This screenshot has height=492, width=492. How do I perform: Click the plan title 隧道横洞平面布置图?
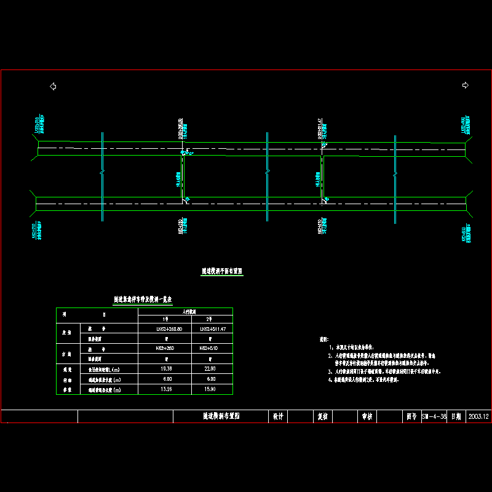click(x=223, y=271)
